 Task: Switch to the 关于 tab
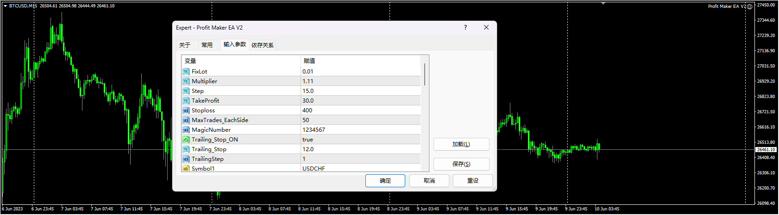[185, 45]
